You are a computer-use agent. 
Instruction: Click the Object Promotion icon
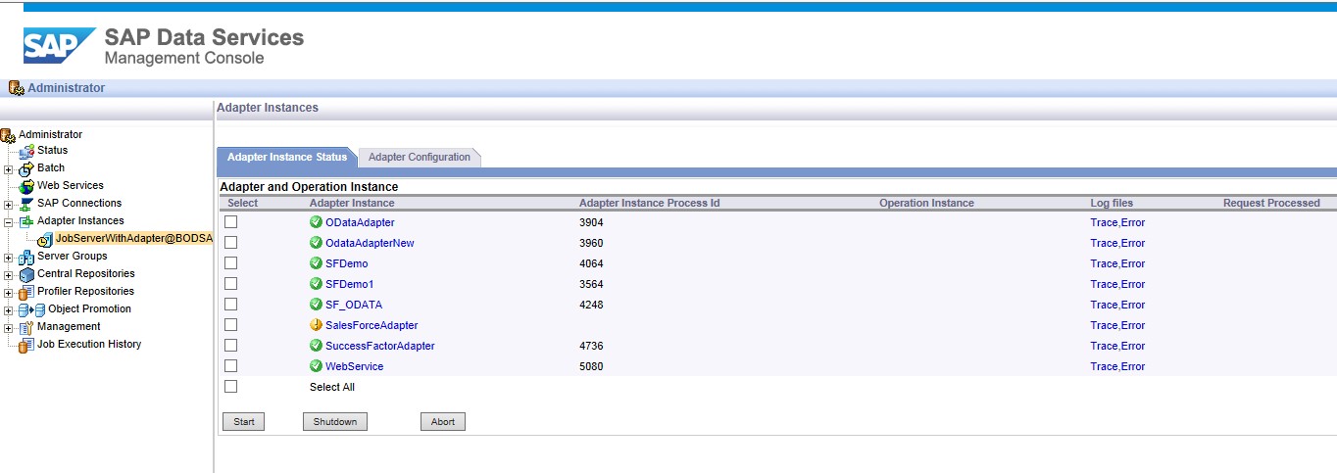coord(32,309)
